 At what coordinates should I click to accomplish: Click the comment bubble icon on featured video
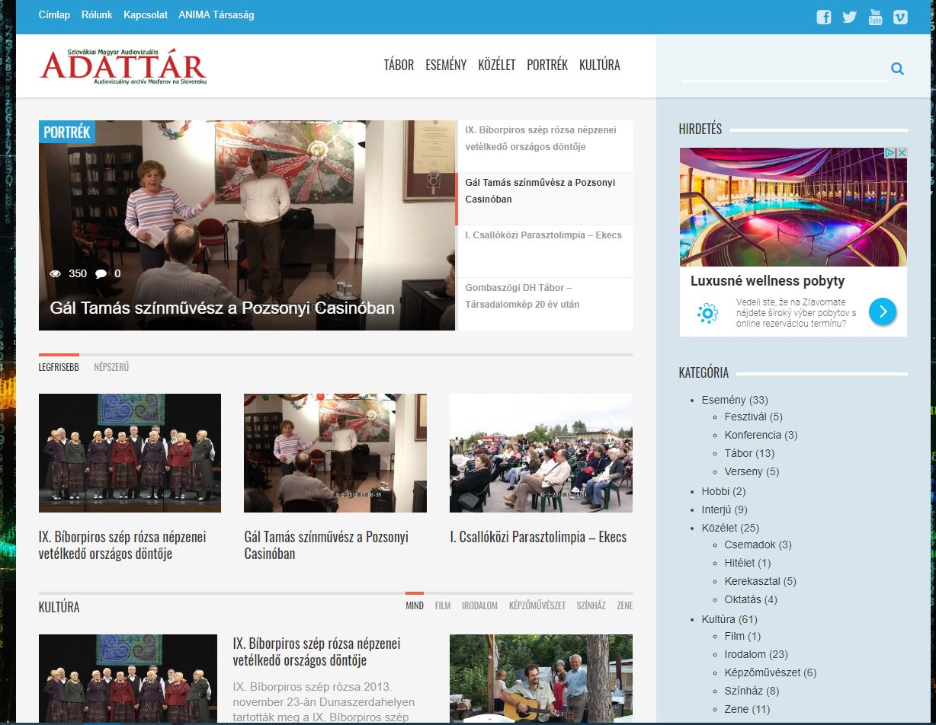pyautogui.click(x=101, y=274)
